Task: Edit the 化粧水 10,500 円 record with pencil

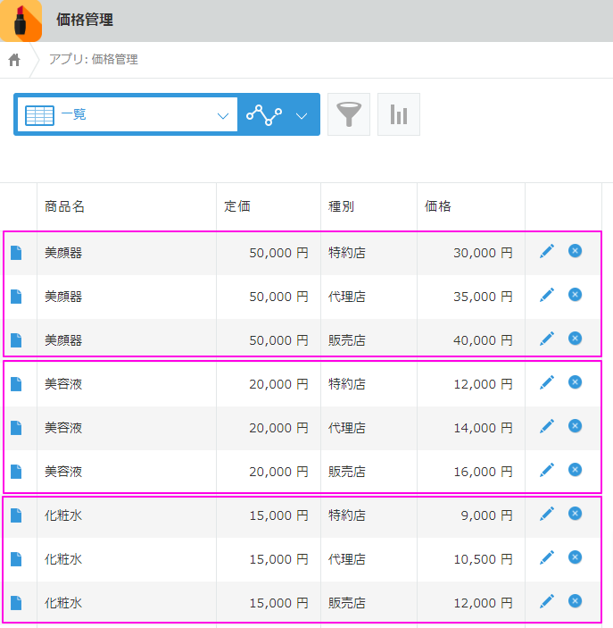Action: pos(547,557)
